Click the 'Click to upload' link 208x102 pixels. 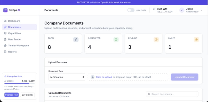(x=104, y=77)
